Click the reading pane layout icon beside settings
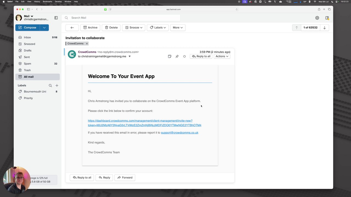This screenshot has height=197, width=351. point(327,18)
